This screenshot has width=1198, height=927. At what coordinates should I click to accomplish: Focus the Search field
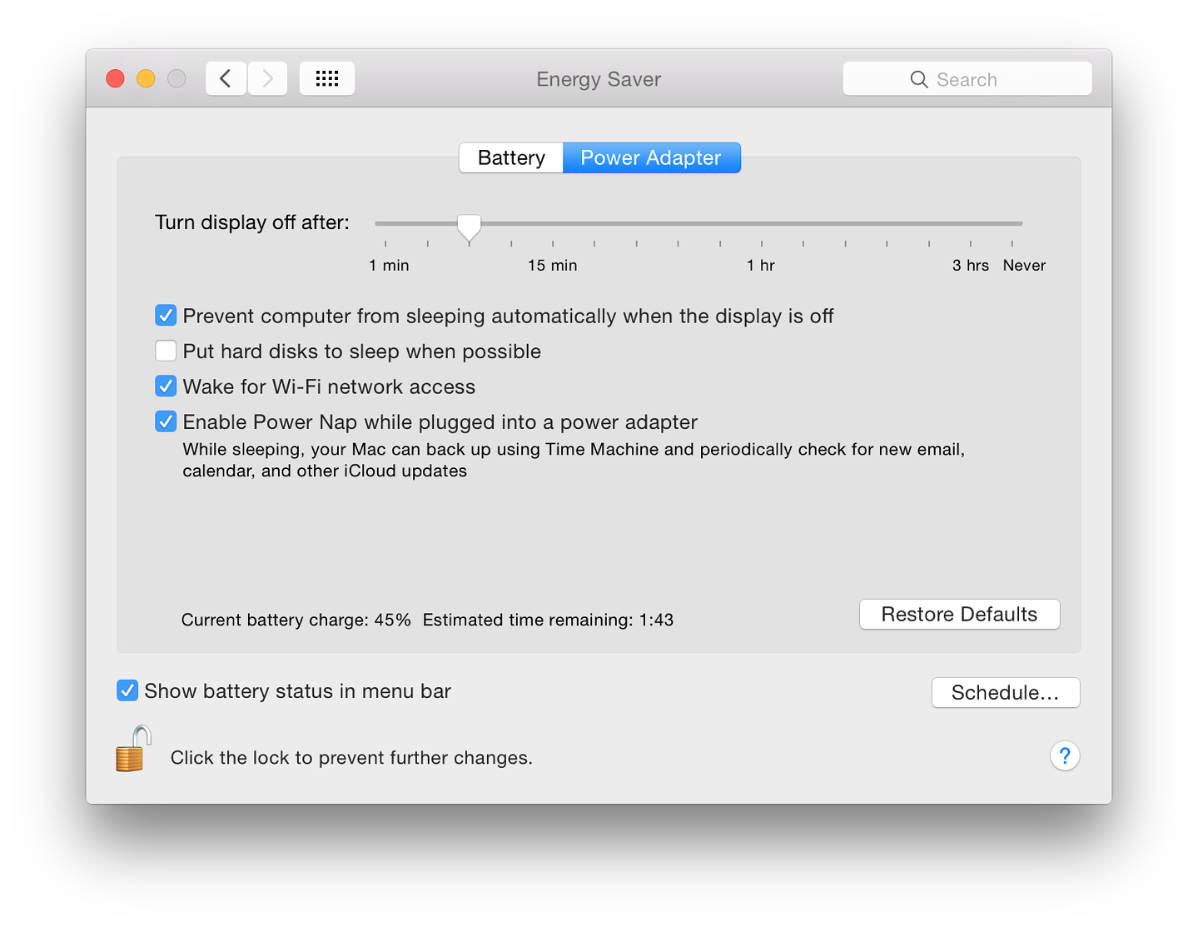[967, 79]
